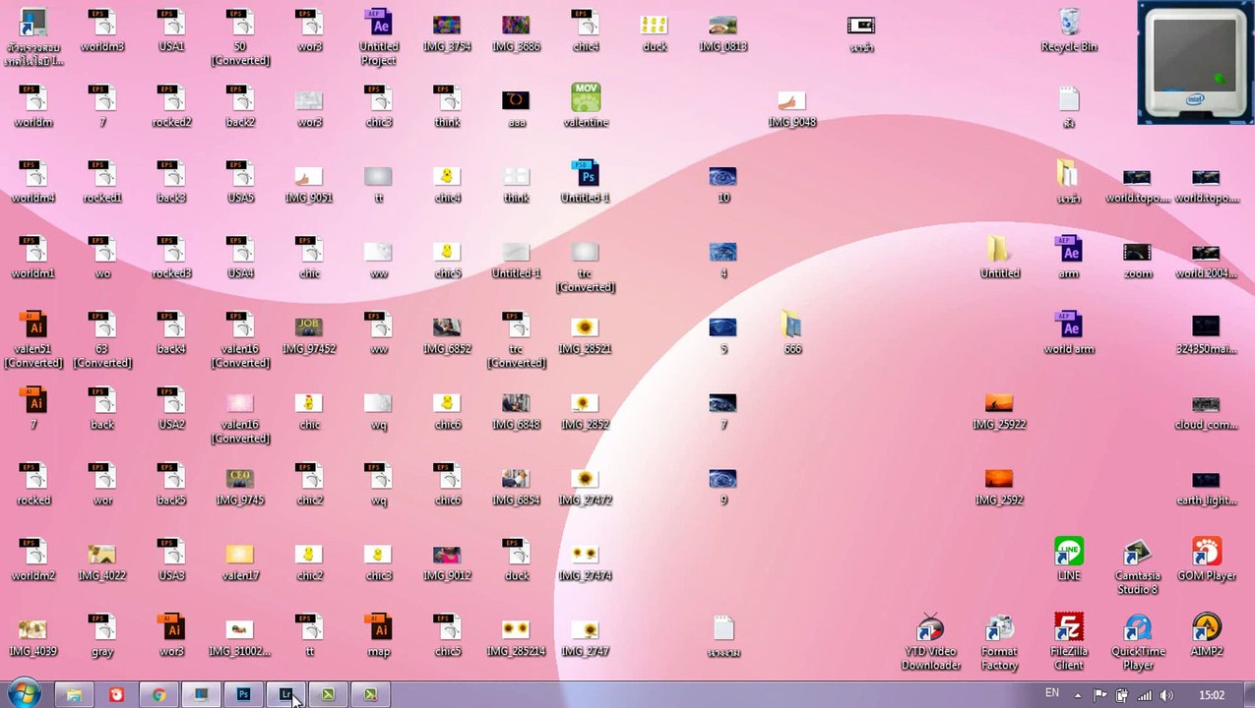Select the arm After Effects file
Viewport: 1255px width, 708px height.
tap(1069, 257)
